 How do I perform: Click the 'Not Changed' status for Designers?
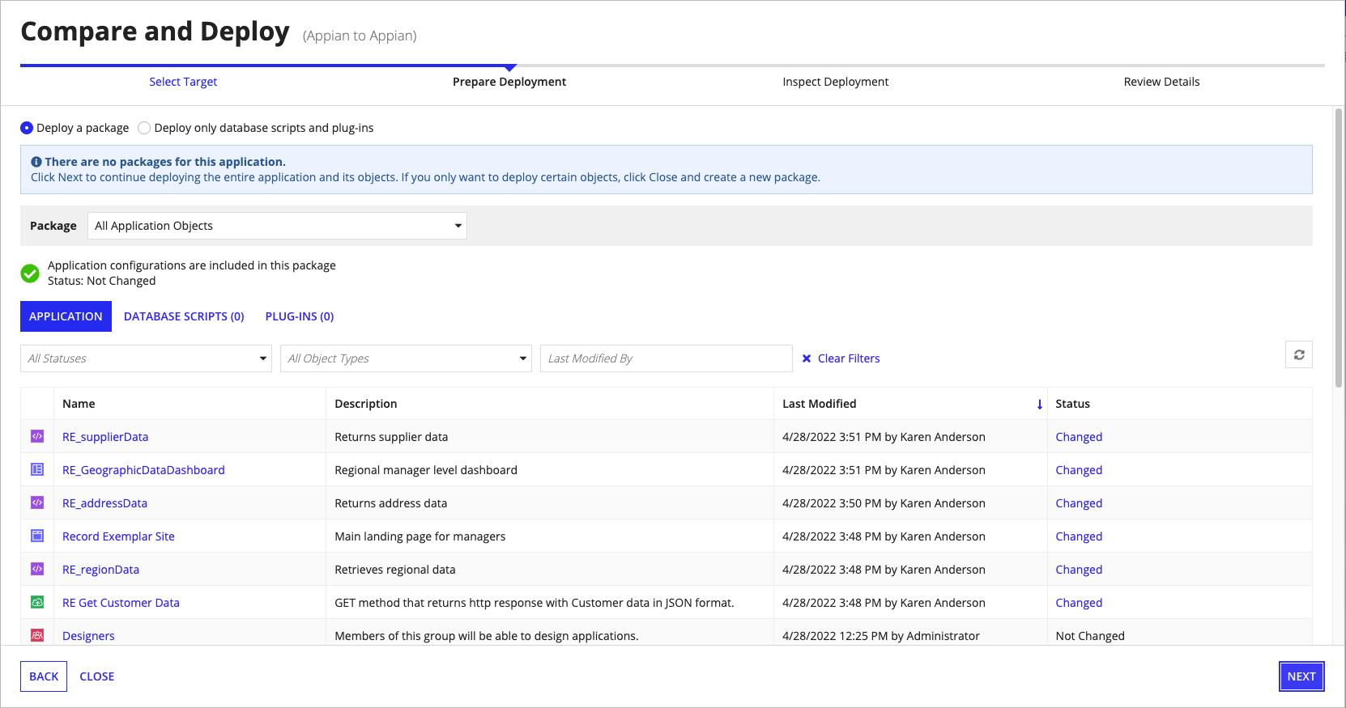1090,636
